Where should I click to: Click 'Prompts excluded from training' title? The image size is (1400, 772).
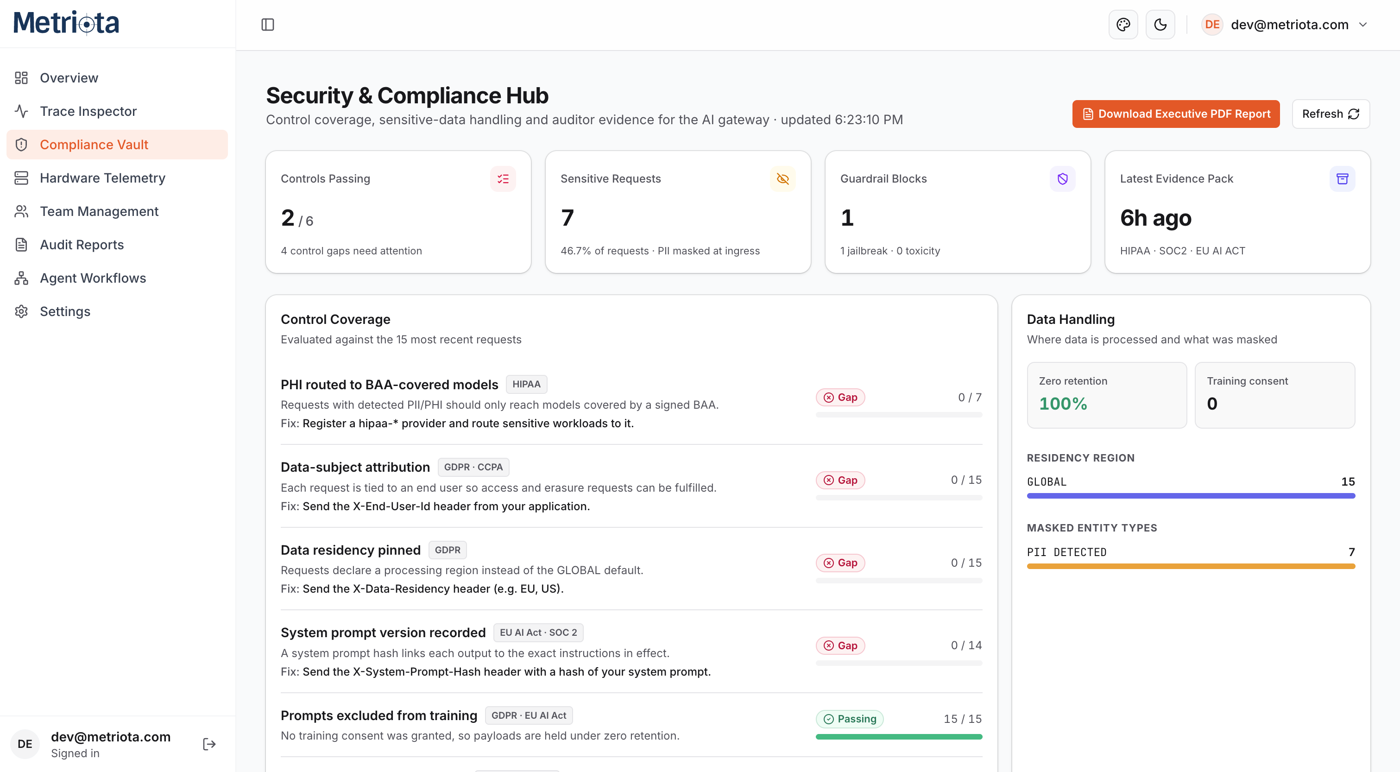(x=379, y=715)
